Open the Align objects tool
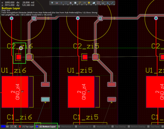The image size is (164, 129). (x=71, y=3)
